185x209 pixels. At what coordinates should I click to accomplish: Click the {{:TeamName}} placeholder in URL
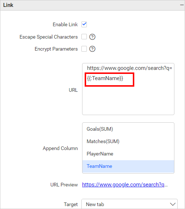pos(105,78)
